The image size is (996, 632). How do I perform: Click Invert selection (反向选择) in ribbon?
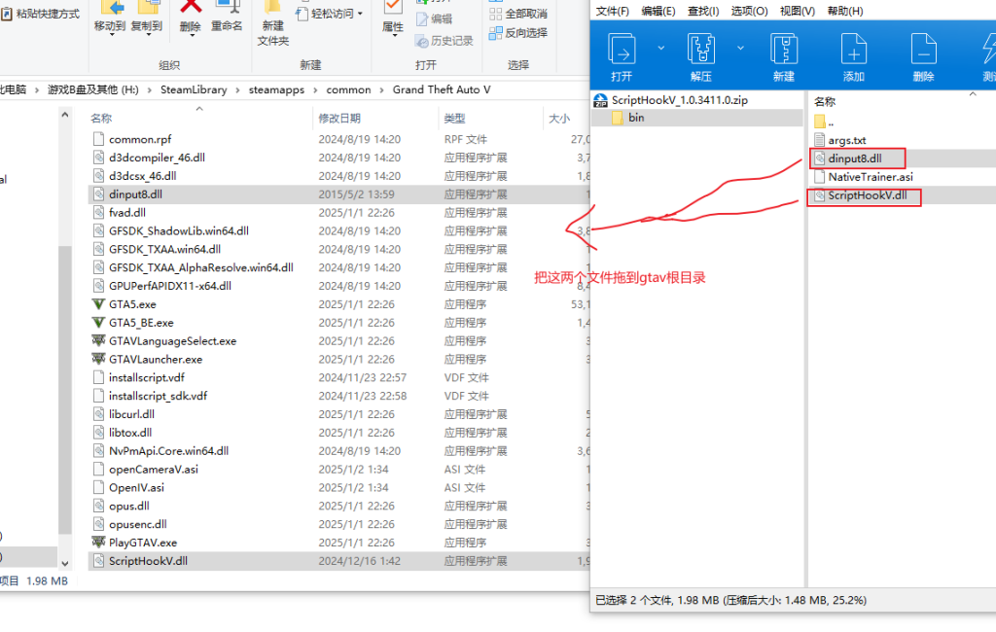tap(518, 33)
